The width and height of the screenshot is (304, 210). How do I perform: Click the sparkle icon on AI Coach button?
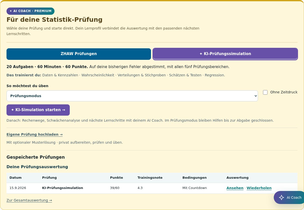point(281,197)
